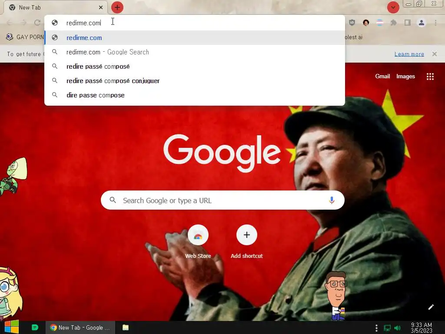Switch to the 'New Tab - Google' taskbar button
This screenshot has width=445, height=334.
(x=80, y=327)
